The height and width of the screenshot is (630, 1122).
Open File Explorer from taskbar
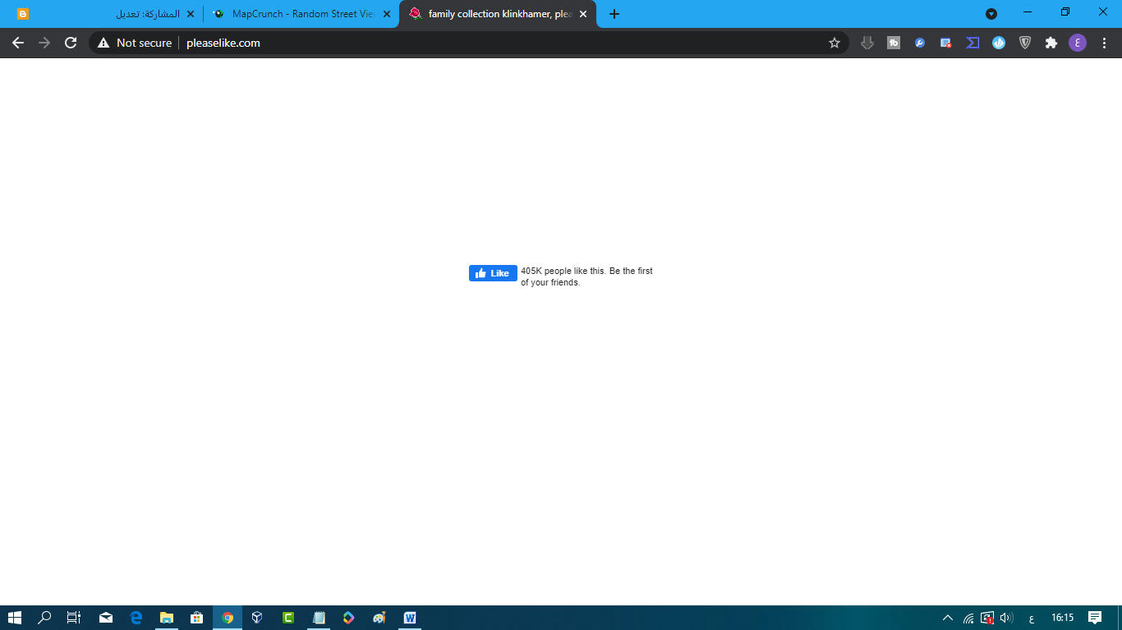[167, 618]
